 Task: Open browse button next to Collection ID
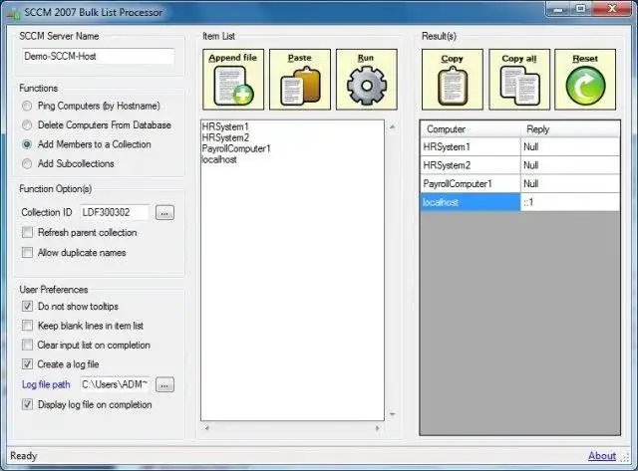tap(164, 212)
